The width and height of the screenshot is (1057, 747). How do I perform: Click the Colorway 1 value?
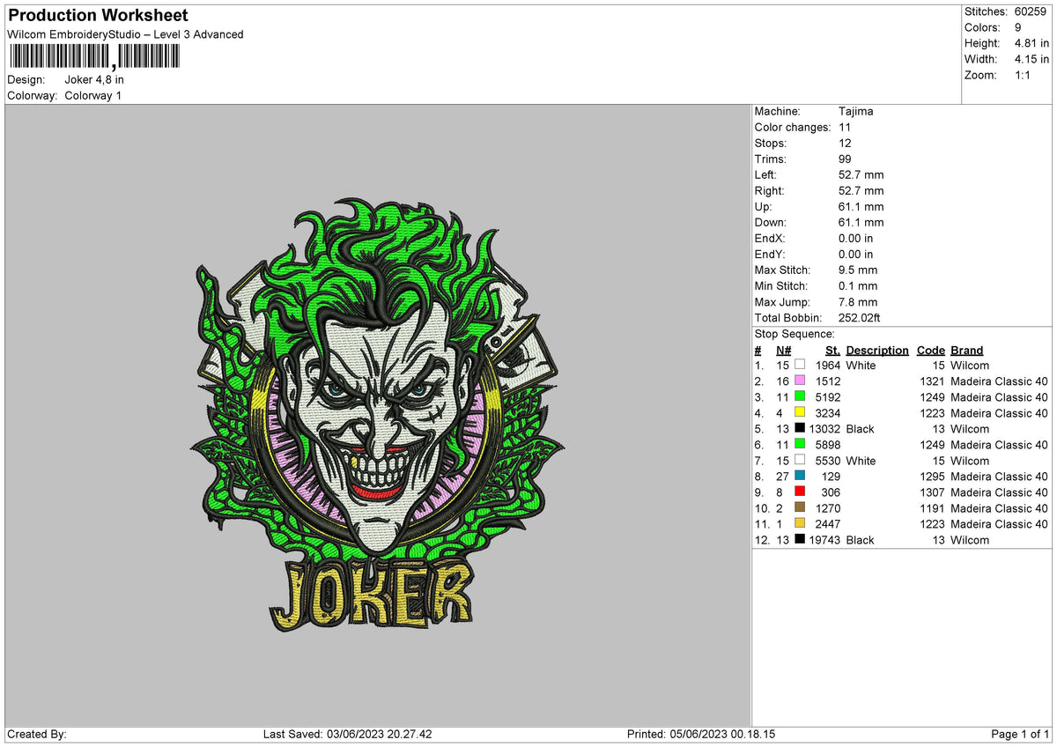click(x=93, y=96)
